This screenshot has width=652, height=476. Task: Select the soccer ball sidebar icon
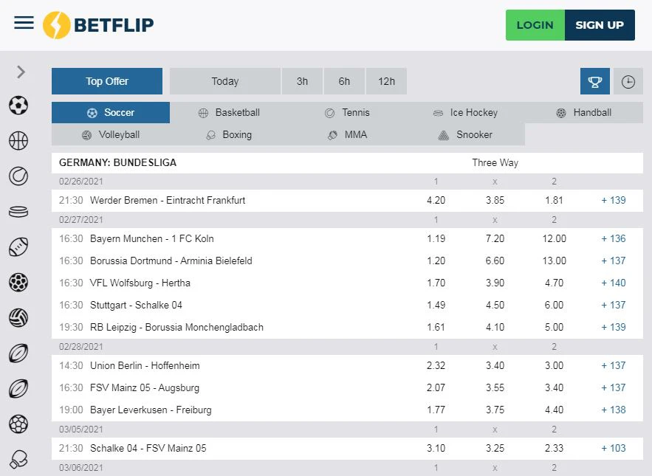18,106
